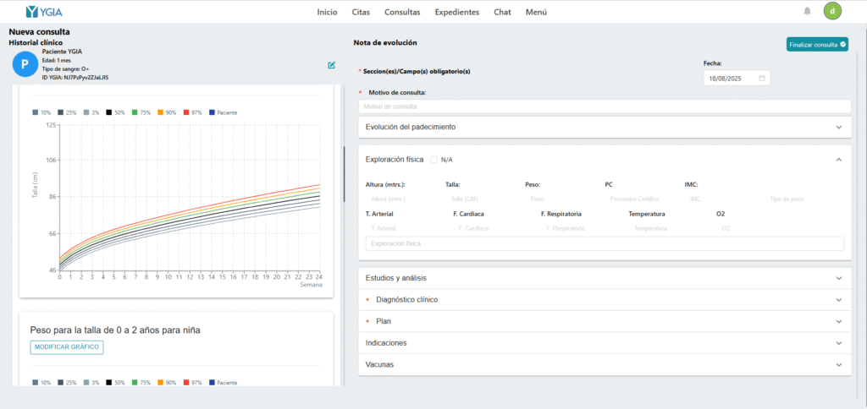Toggle the orange 90% swatch in the Talla chart legend
Image resolution: width=867 pixels, height=409 pixels.
[x=160, y=112]
